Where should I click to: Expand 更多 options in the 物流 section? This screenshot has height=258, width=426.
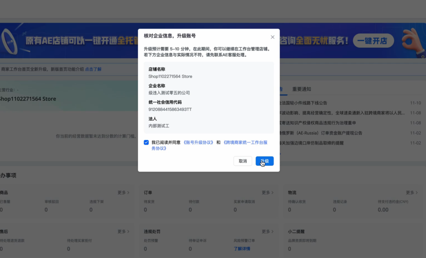coord(411,193)
